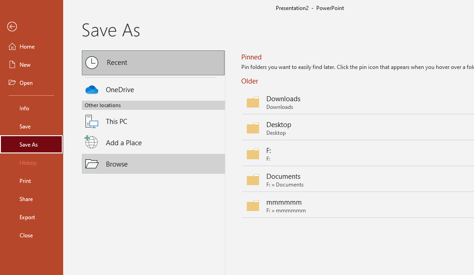
Task: Pick the Desktop recent folder
Action: point(279,128)
